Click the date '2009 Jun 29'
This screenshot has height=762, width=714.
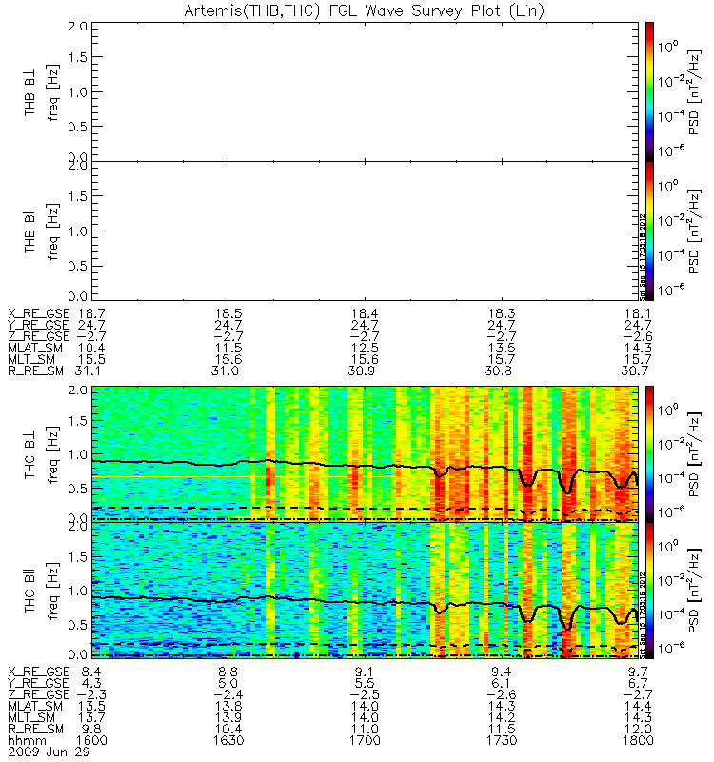[x=50, y=752]
